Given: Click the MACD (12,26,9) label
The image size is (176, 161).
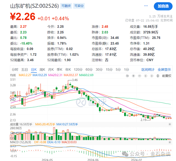Looking at the screenshot, I should pos(20,142).
